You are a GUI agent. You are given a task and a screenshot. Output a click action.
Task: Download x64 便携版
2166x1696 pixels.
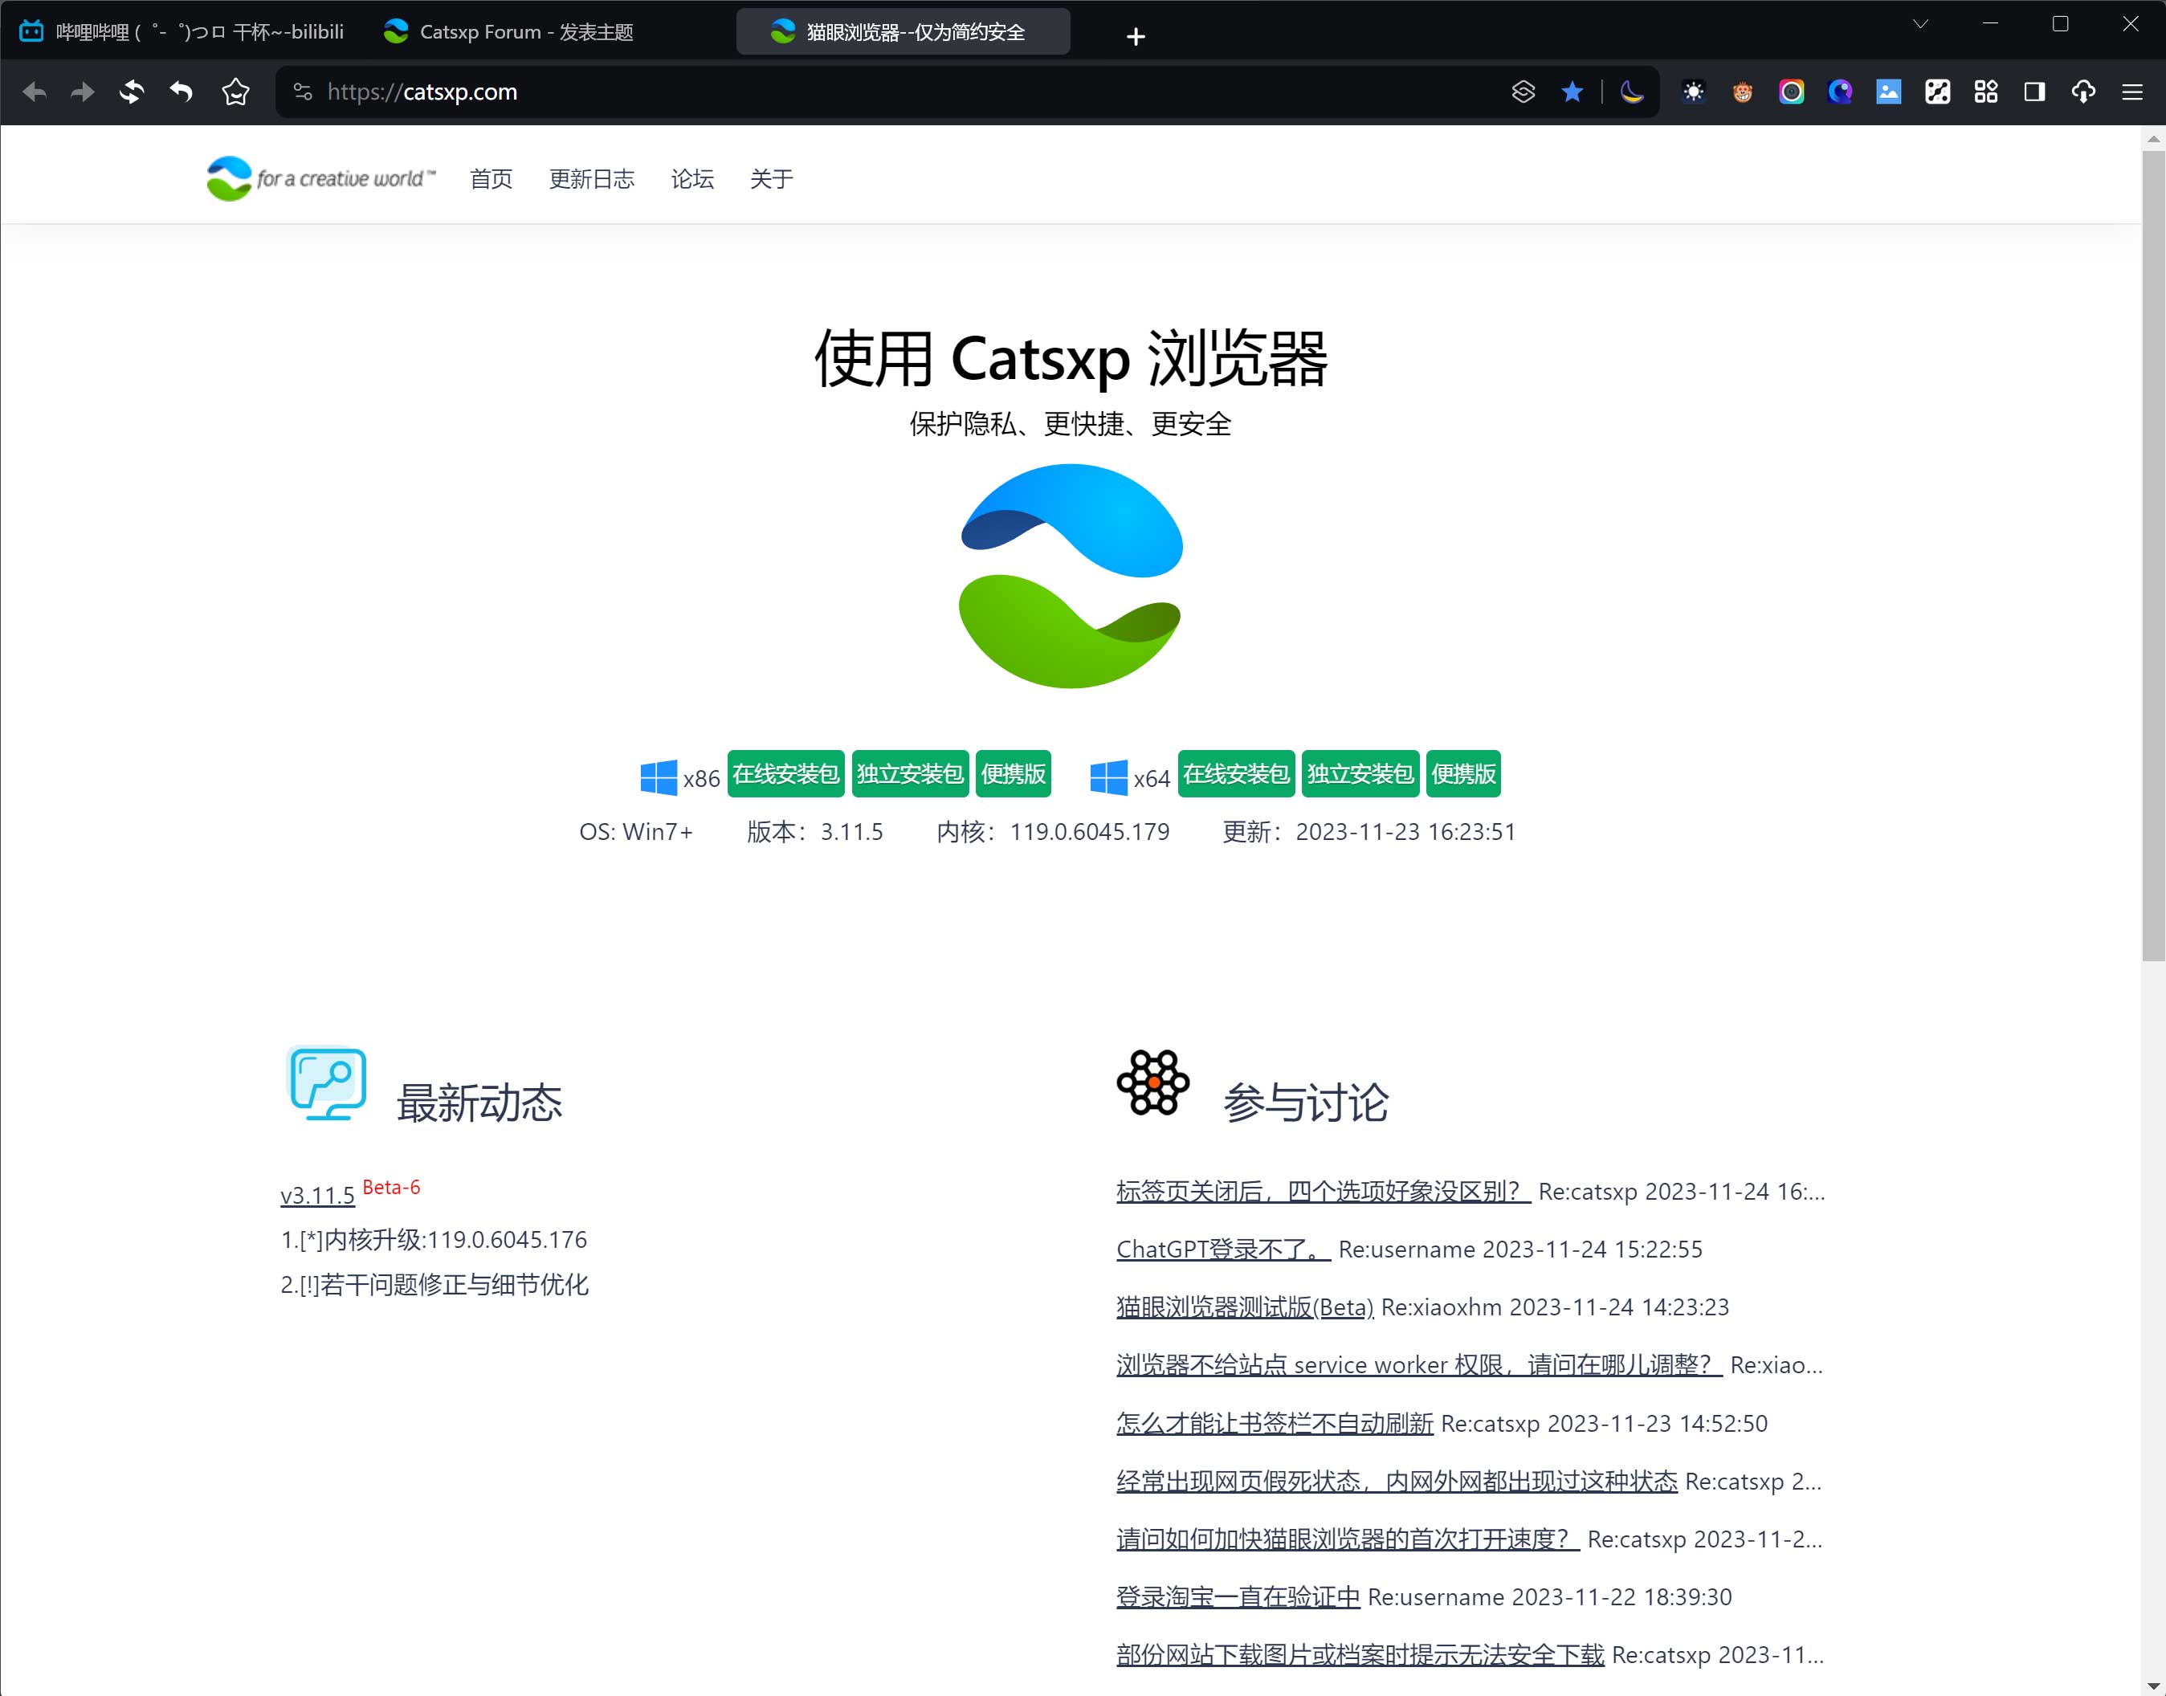1464,773
